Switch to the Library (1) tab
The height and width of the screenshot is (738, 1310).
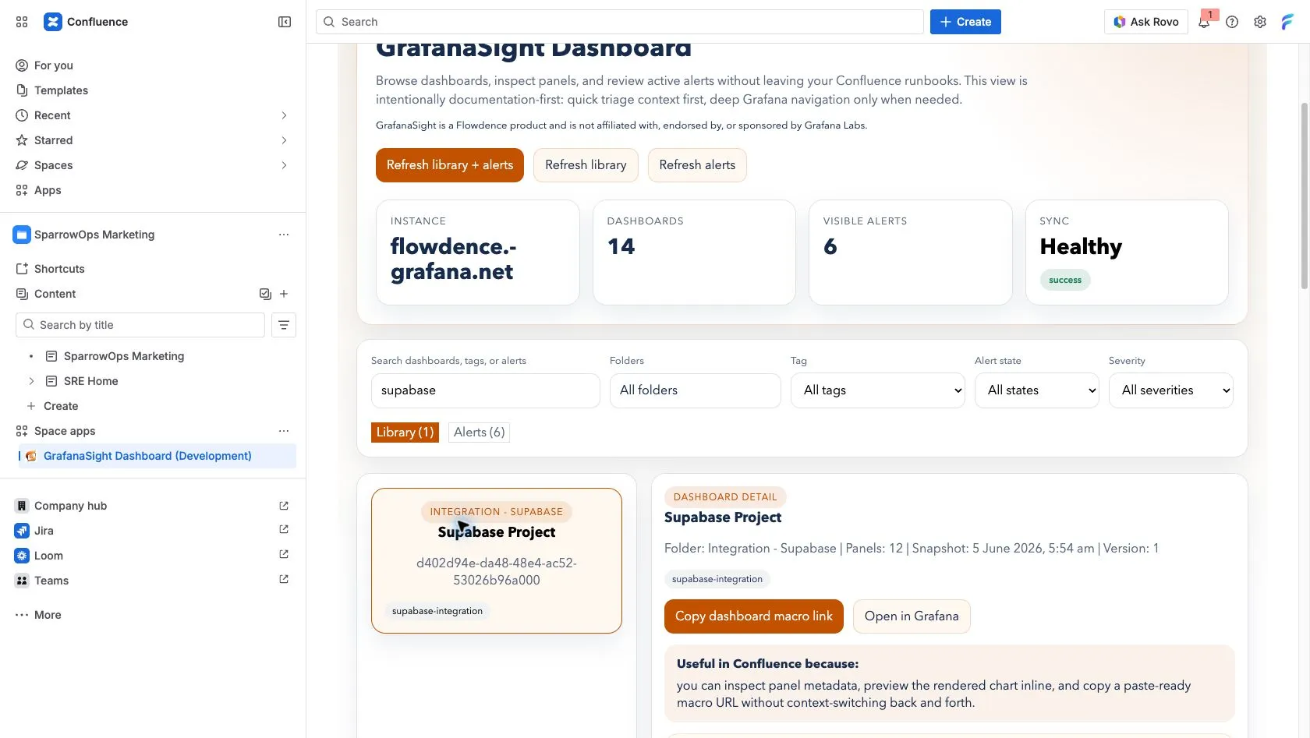pos(405,433)
